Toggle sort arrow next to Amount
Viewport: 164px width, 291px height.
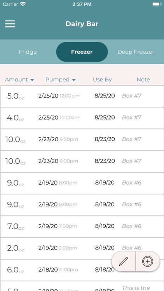tap(32, 80)
